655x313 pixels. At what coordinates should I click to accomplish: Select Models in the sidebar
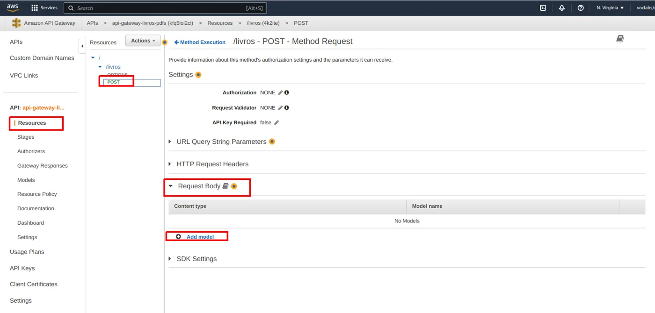pos(26,180)
